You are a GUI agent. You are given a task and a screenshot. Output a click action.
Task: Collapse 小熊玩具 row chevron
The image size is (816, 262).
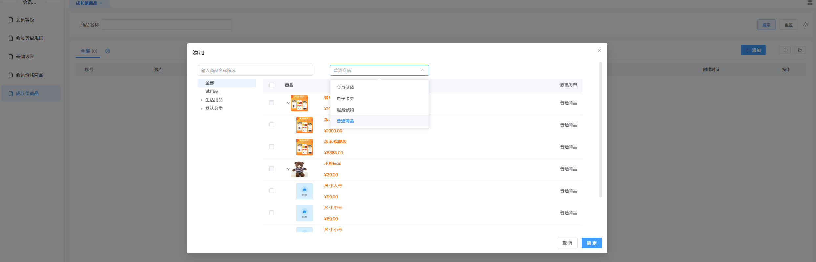pyautogui.click(x=288, y=169)
